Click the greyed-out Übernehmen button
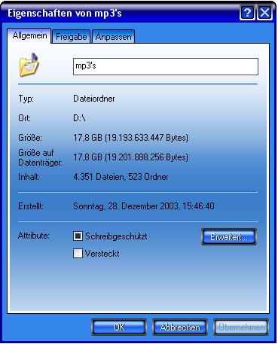The width and height of the screenshot is (278, 344). 241,327
